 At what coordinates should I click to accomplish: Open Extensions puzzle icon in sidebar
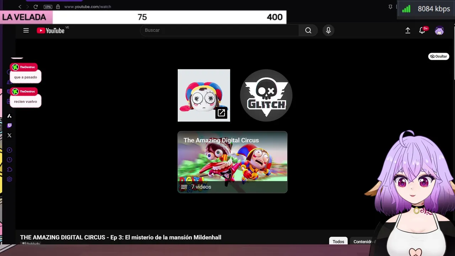10,170
